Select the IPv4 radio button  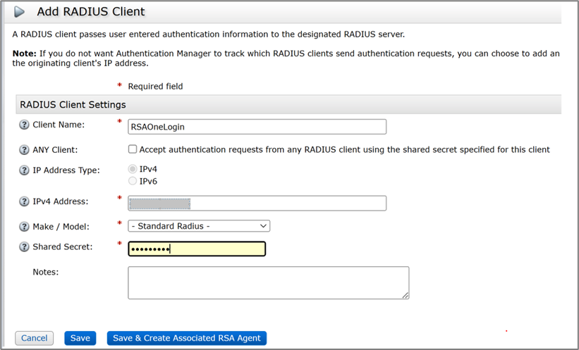click(x=133, y=170)
